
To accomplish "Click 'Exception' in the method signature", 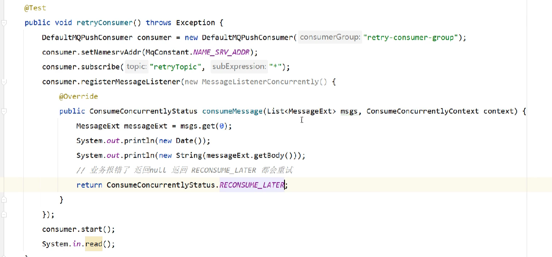I will (x=195, y=23).
